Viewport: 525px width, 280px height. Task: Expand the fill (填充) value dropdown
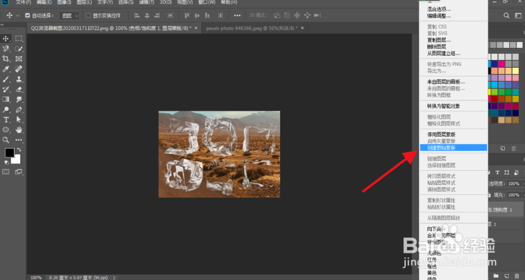pyautogui.click(x=523, y=194)
